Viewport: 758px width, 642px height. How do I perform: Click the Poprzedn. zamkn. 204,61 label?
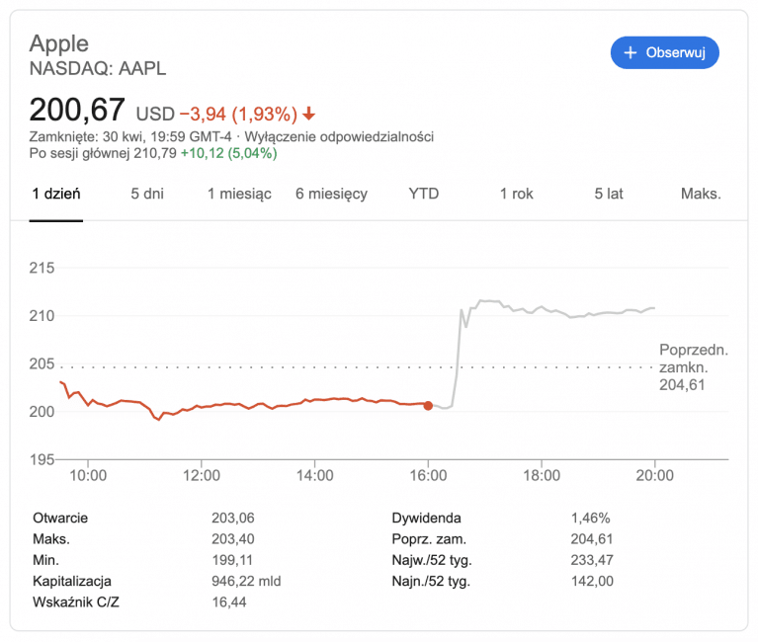(x=693, y=367)
